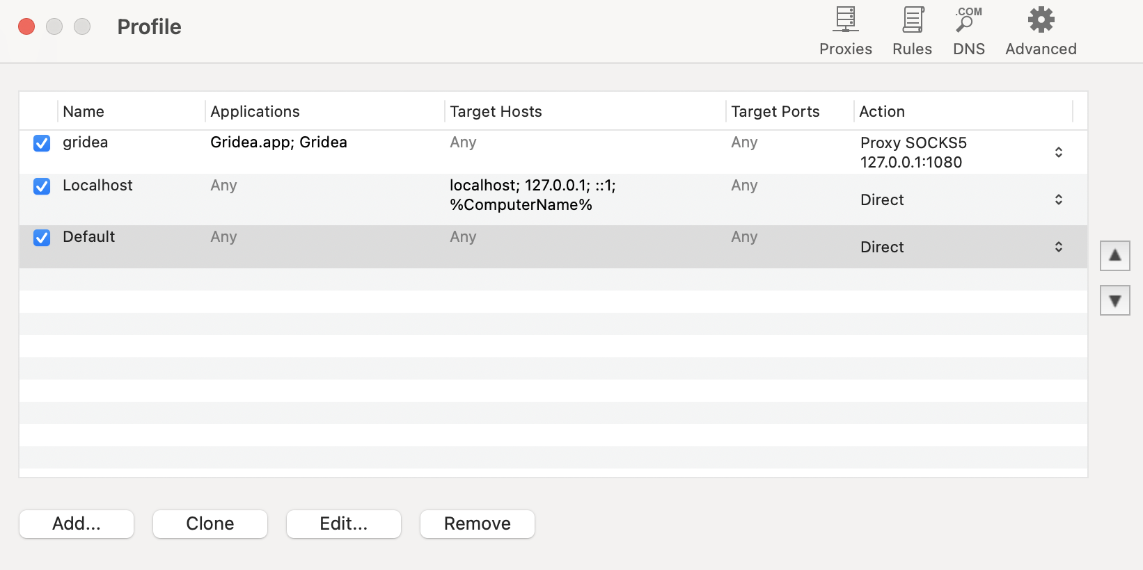Viewport: 1143px width, 570px height.
Task: Open Localhost rule action dropdown
Action: click(x=1058, y=199)
